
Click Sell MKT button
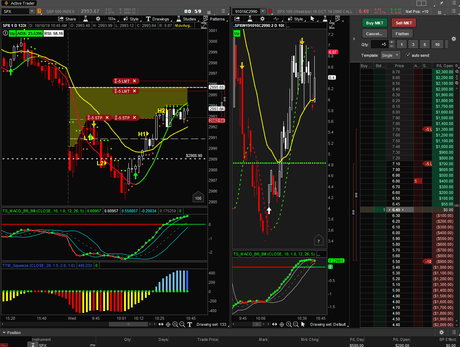tap(404, 23)
